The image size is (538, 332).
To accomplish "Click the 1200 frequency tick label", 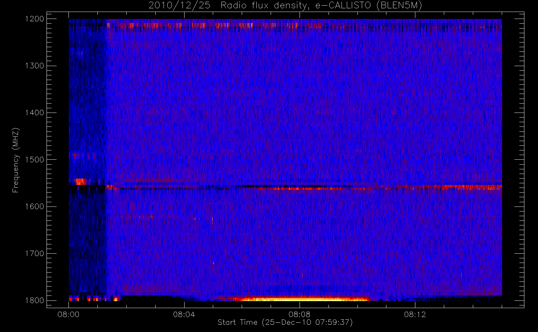I will (x=35, y=19).
